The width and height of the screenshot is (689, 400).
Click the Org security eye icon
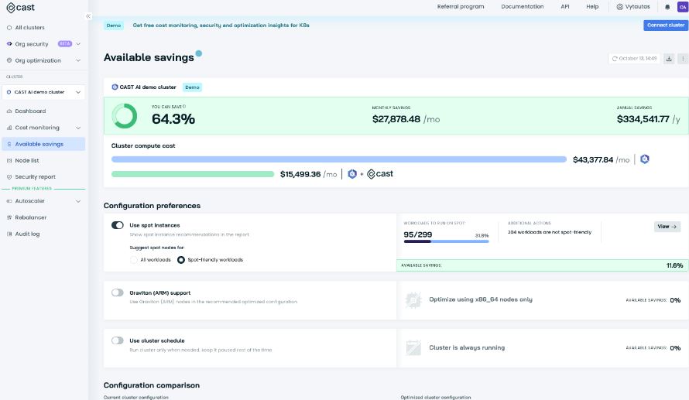pos(9,44)
